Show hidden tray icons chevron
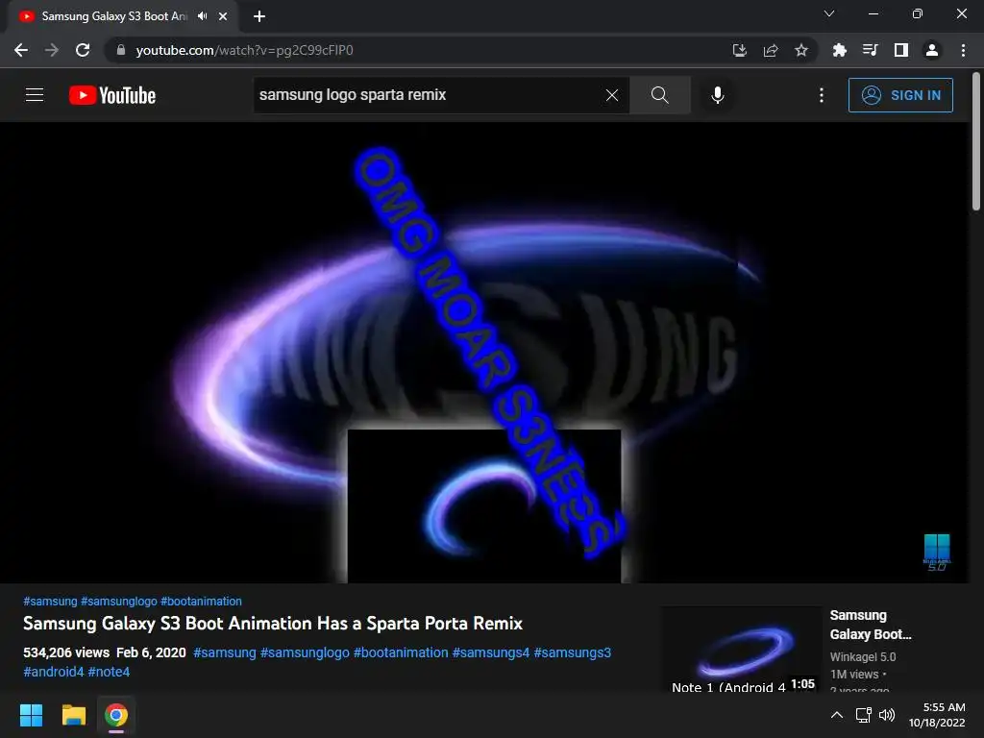This screenshot has width=984, height=738. 837,715
